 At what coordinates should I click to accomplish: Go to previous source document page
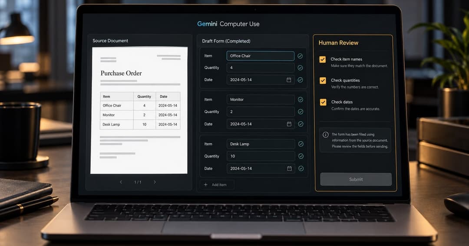121,182
